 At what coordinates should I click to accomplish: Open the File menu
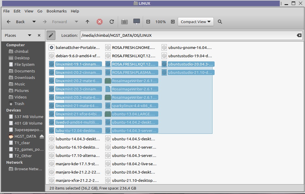[7, 11]
